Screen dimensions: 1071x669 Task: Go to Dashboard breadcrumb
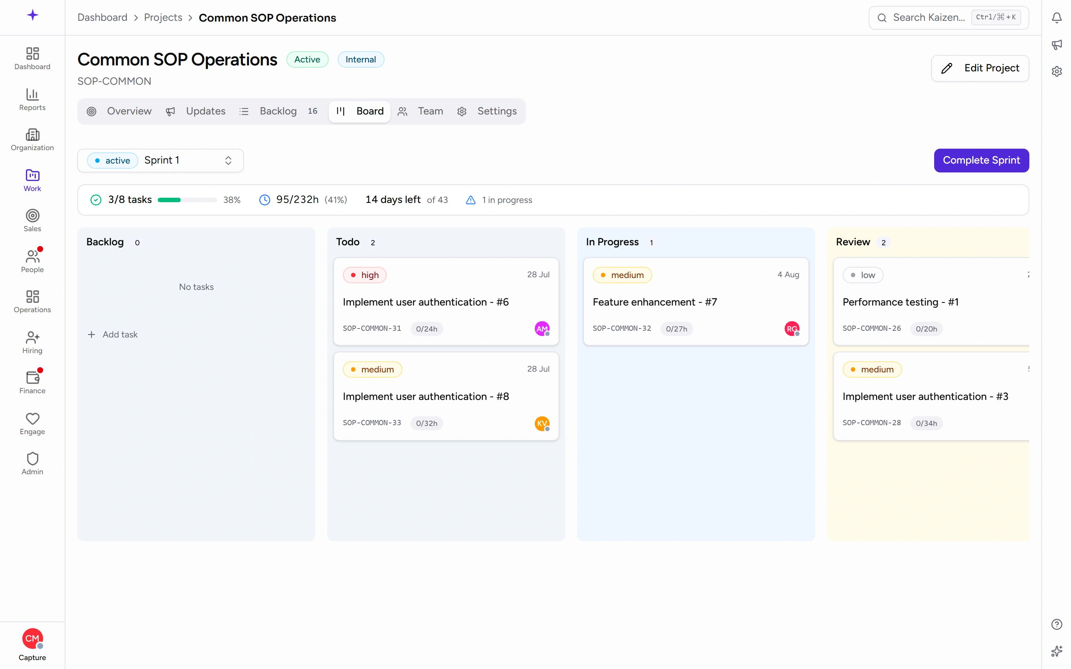102,18
